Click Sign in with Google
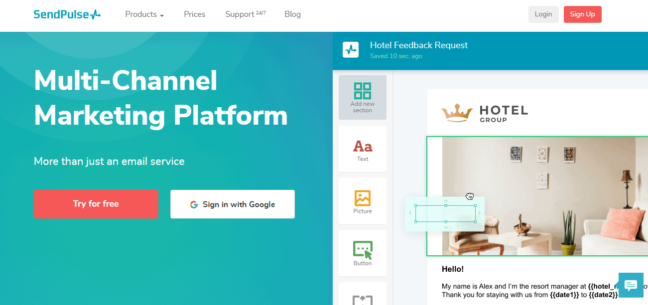Viewport: 648px width, 305px height. 233,204
